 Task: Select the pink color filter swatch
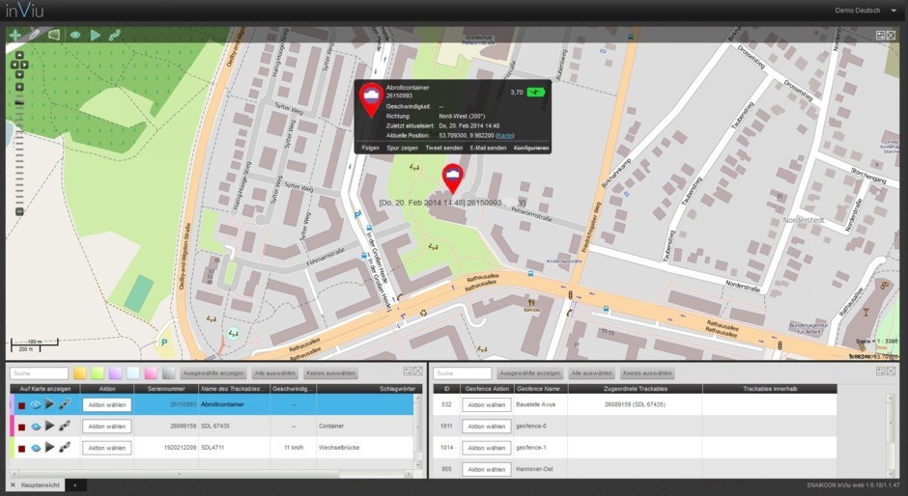point(151,373)
